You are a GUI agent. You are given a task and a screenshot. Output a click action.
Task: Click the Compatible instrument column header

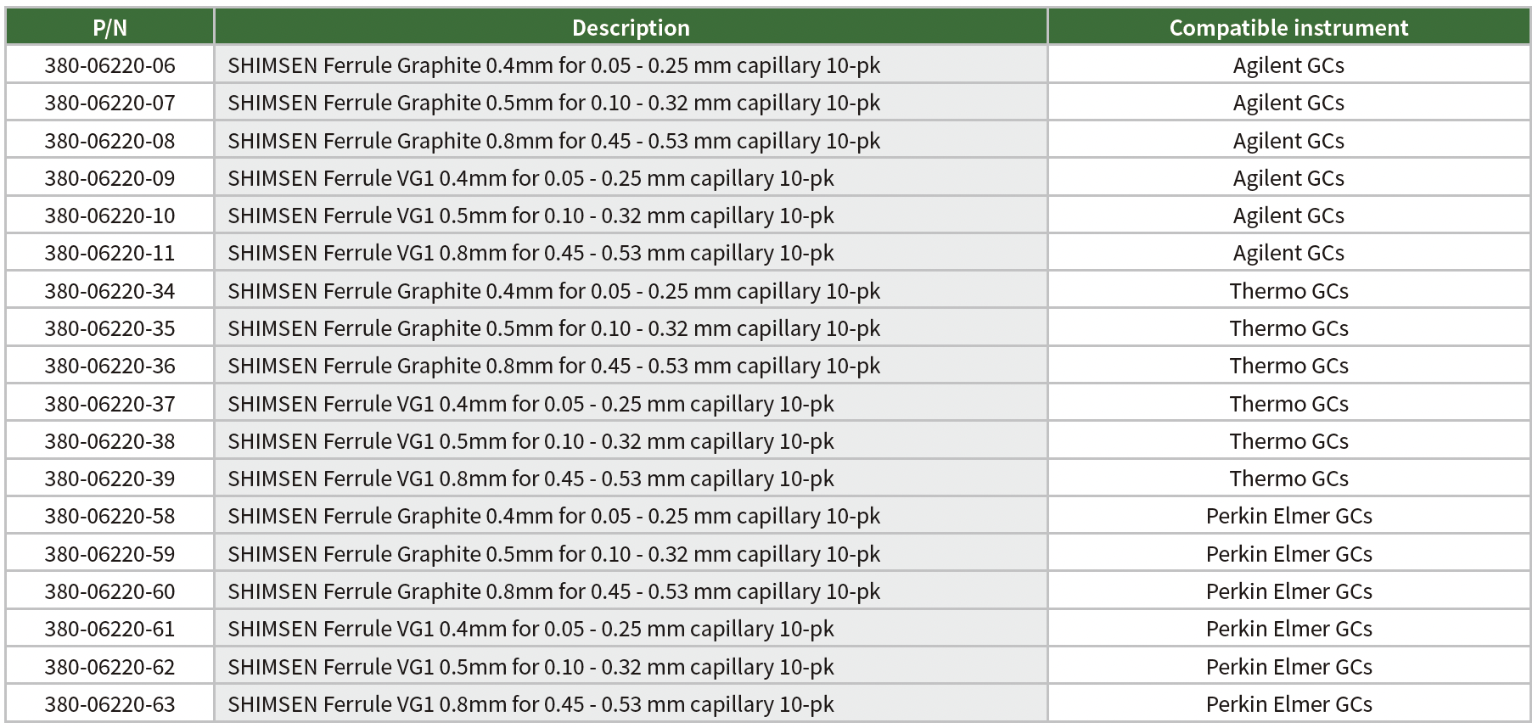tap(1288, 28)
